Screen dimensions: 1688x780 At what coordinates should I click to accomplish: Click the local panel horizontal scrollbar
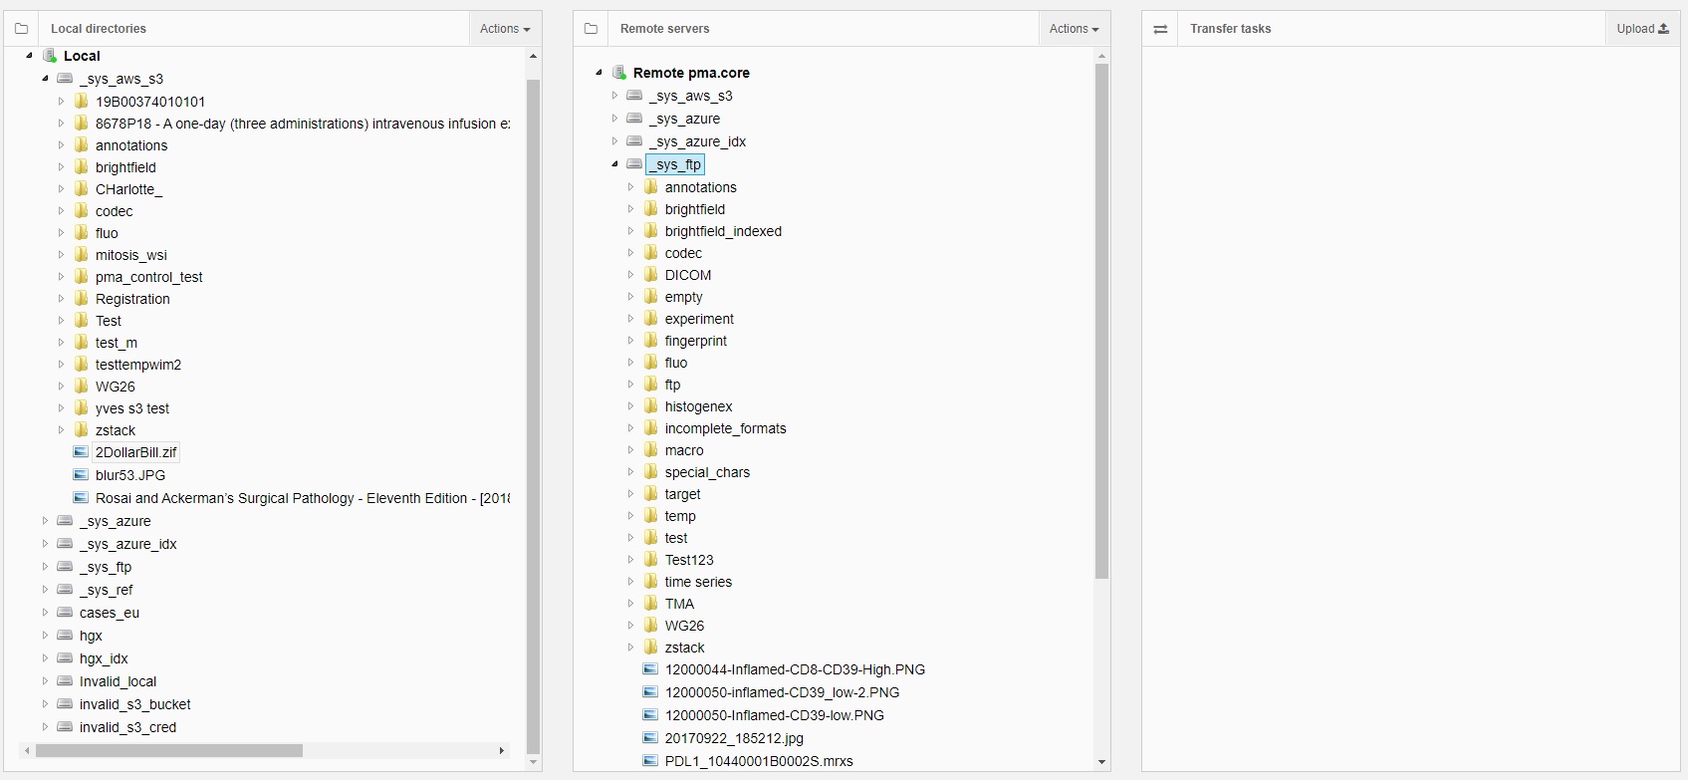click(169, 750)
